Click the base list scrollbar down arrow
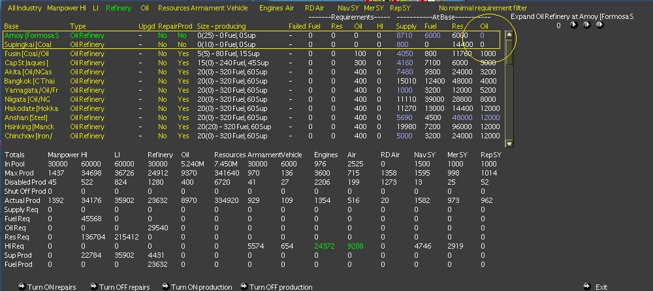Viewport: 653px width, 291px height. pyautogui.click(x=509, y=143)
